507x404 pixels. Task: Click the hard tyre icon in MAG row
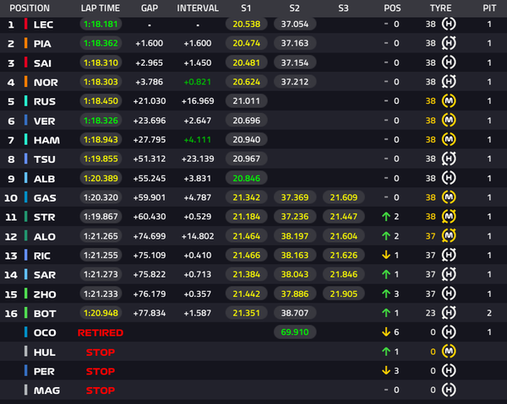(x=449, y=391)
